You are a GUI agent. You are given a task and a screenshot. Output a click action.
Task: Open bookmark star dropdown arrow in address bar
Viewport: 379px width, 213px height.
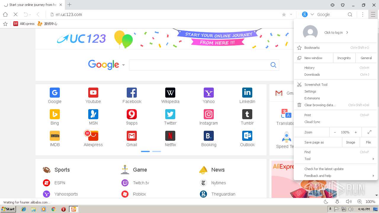click(x=291, y=14)
